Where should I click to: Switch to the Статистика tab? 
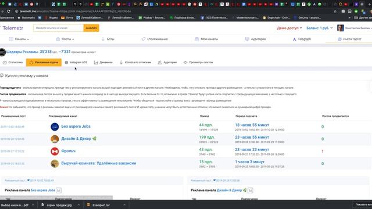(x=13, y=62)
